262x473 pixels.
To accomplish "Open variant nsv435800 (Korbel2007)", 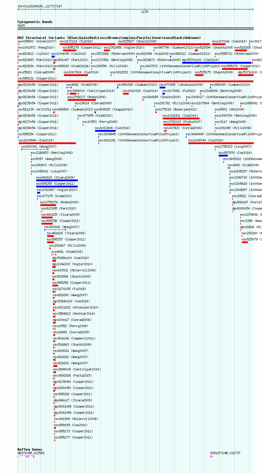I will [37, 41].
